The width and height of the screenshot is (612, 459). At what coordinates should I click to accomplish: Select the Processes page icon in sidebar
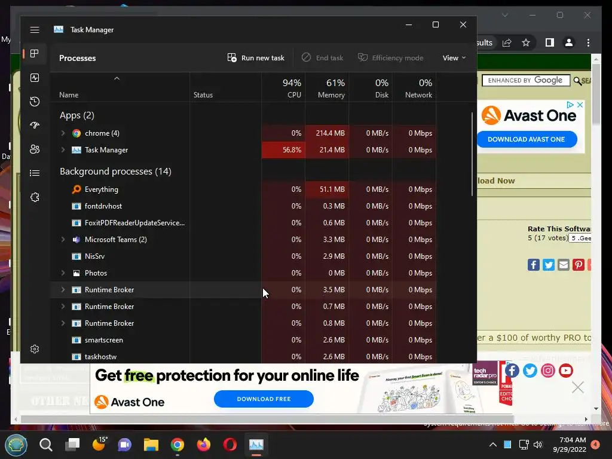coord(35,53)
